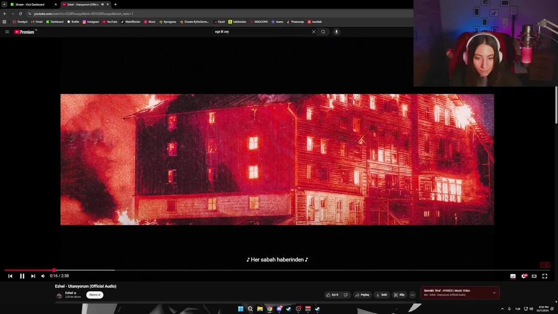Select the Ezhel - Utanıyorum browser tab
Screen dimensions: 558x314
(x=85, y=4)
